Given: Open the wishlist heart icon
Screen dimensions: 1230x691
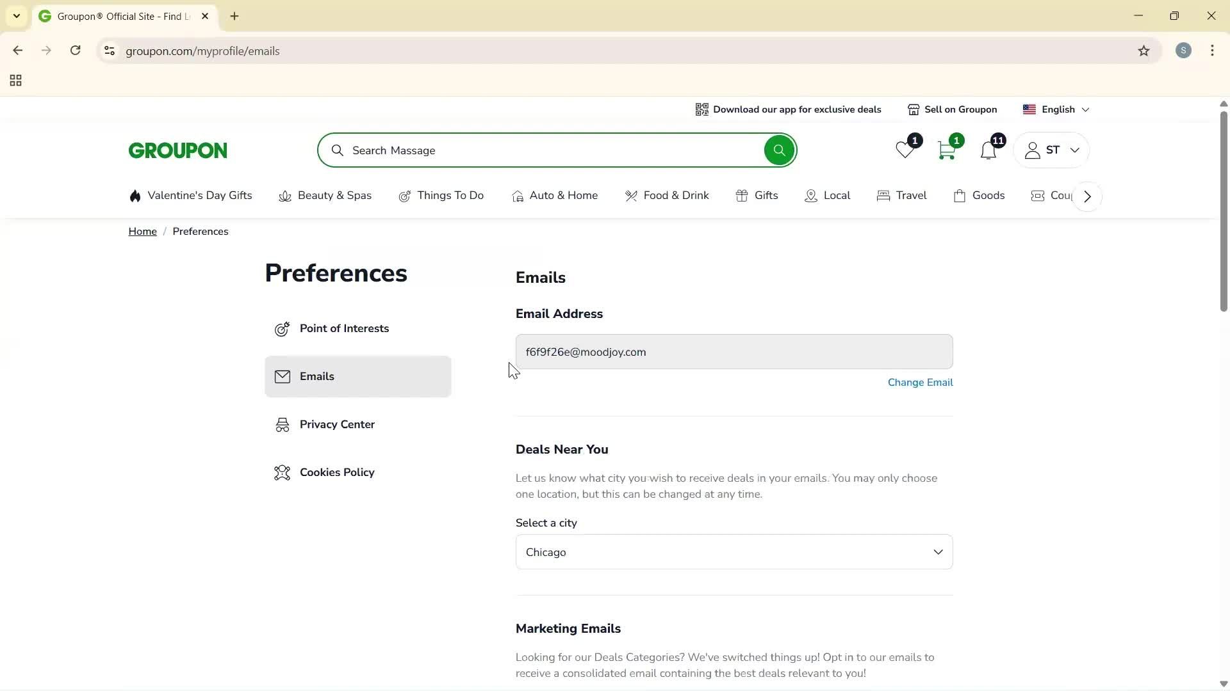Looking at the screenshot, I should click(x=904, y=150).
